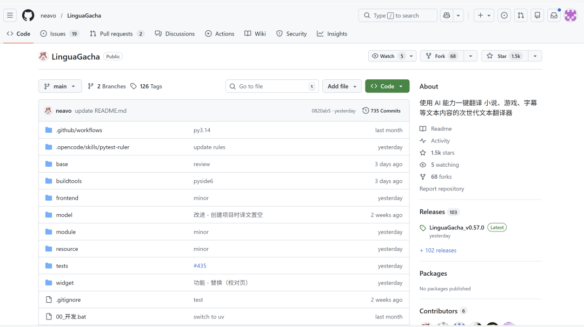Click the commit history clock icon
The image size is (584, 327).
pos(366,111)
